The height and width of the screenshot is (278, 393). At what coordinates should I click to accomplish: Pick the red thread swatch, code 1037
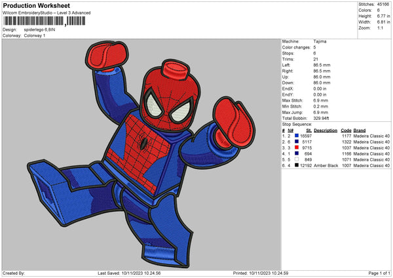(297, 148)
